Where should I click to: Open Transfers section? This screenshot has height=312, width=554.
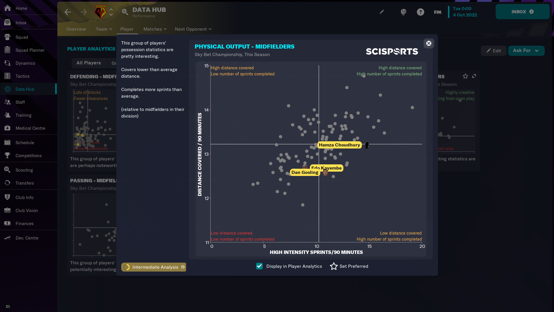point(29,183)
